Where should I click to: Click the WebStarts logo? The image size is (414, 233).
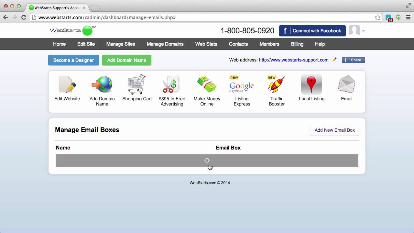click(73, 30)
